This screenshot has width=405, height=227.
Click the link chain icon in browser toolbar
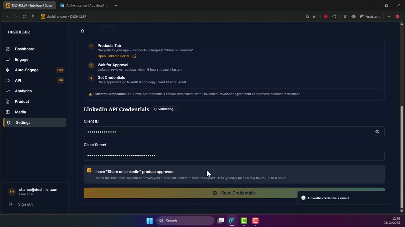(x=315, y=16)
